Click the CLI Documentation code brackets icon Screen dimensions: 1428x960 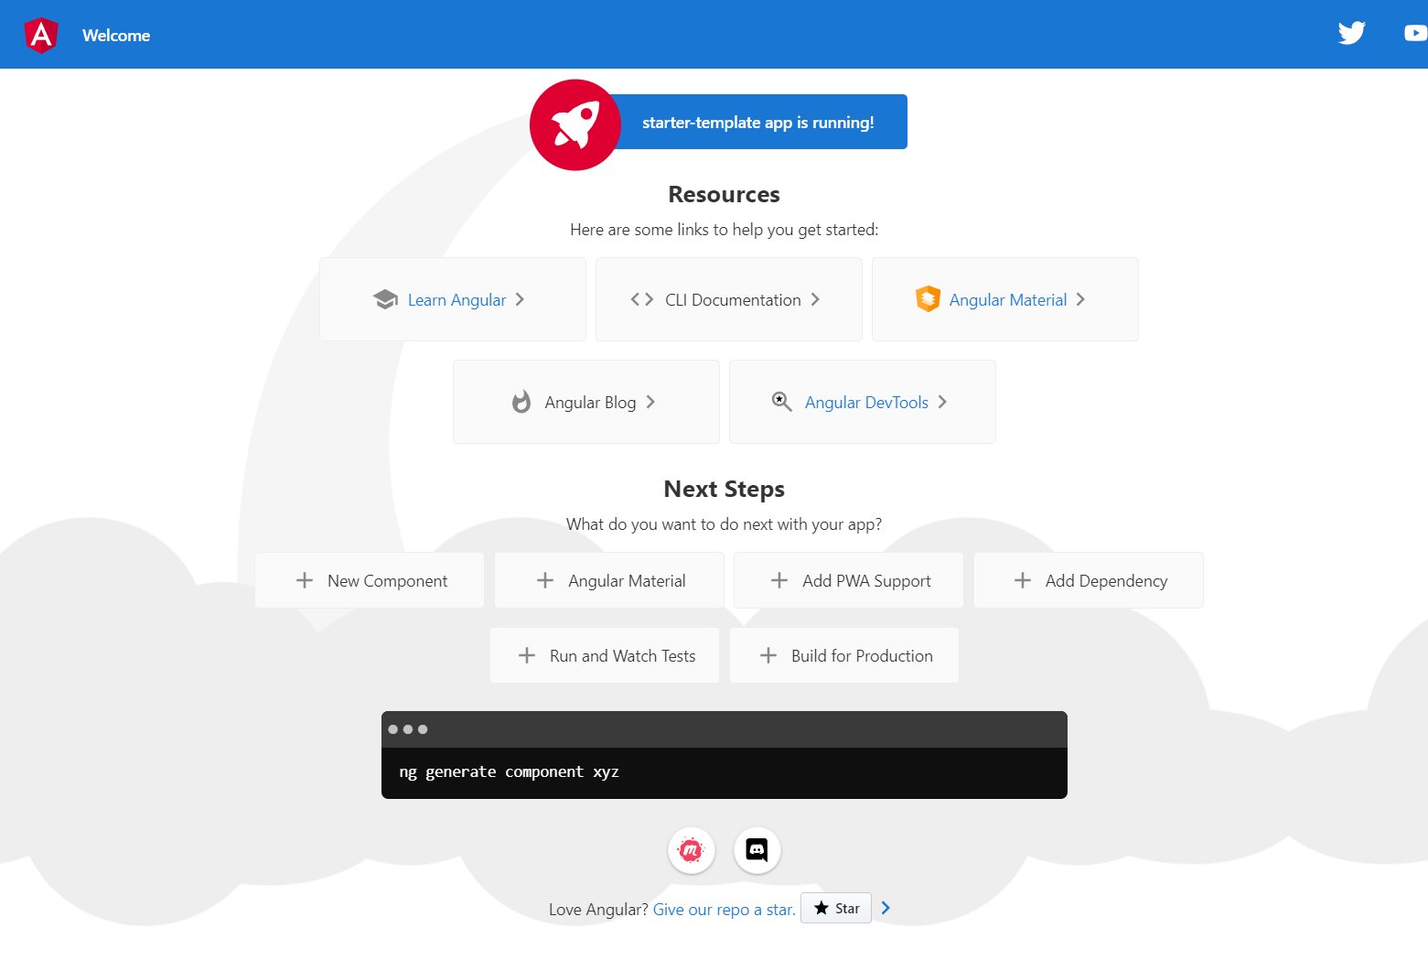tap(642, 299)
